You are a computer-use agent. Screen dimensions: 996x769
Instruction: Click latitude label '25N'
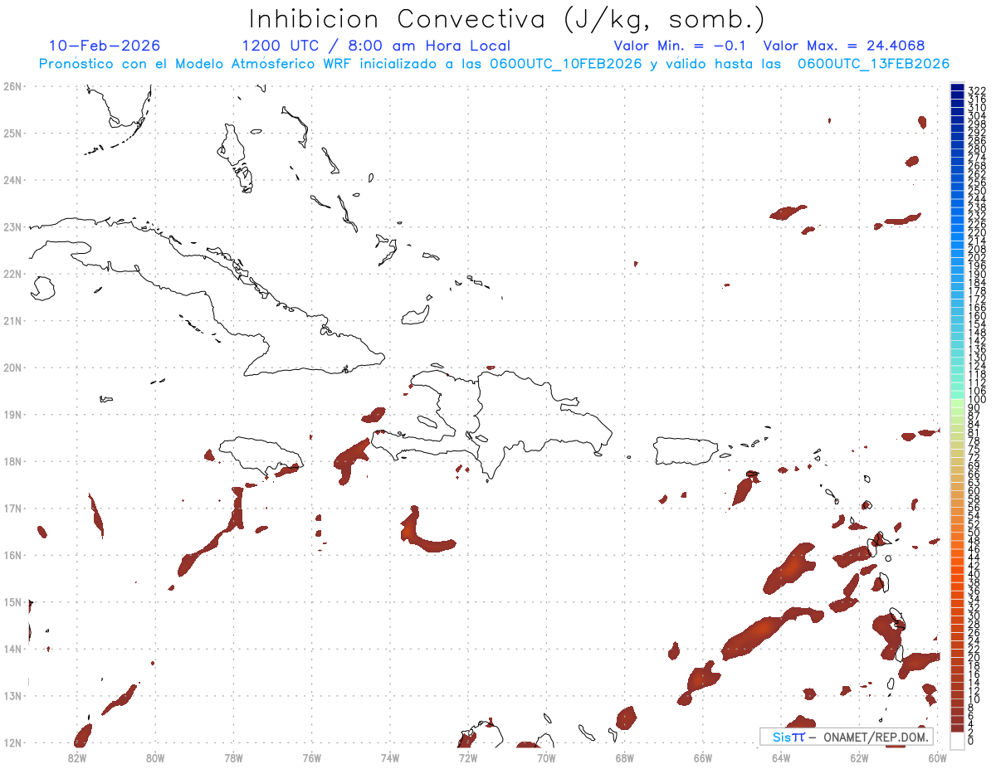pyautogui.click(x=12, y=134)
